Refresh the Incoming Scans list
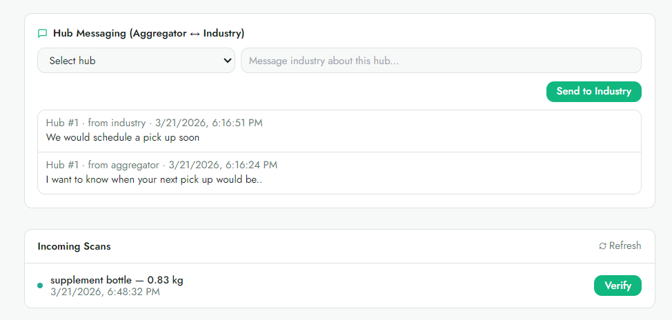Image resolution: width=672 pixels, height=320 pixels. click(x=620, y=246)
